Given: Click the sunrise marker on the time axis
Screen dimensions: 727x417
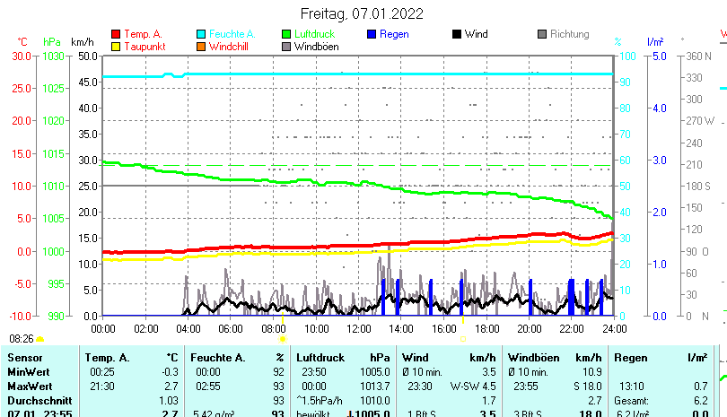Looking at the screenshot, I should pyautogui.click(x=282, y=340).
